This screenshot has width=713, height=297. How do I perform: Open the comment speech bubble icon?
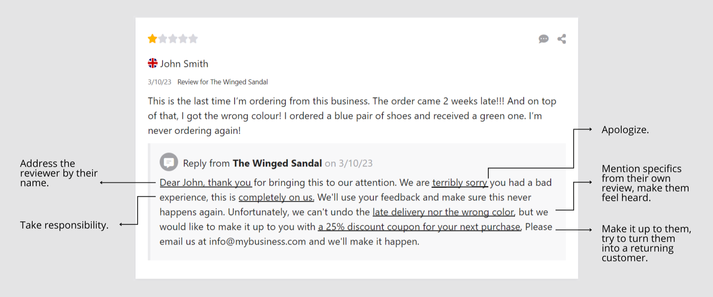(x=543, y=39)
